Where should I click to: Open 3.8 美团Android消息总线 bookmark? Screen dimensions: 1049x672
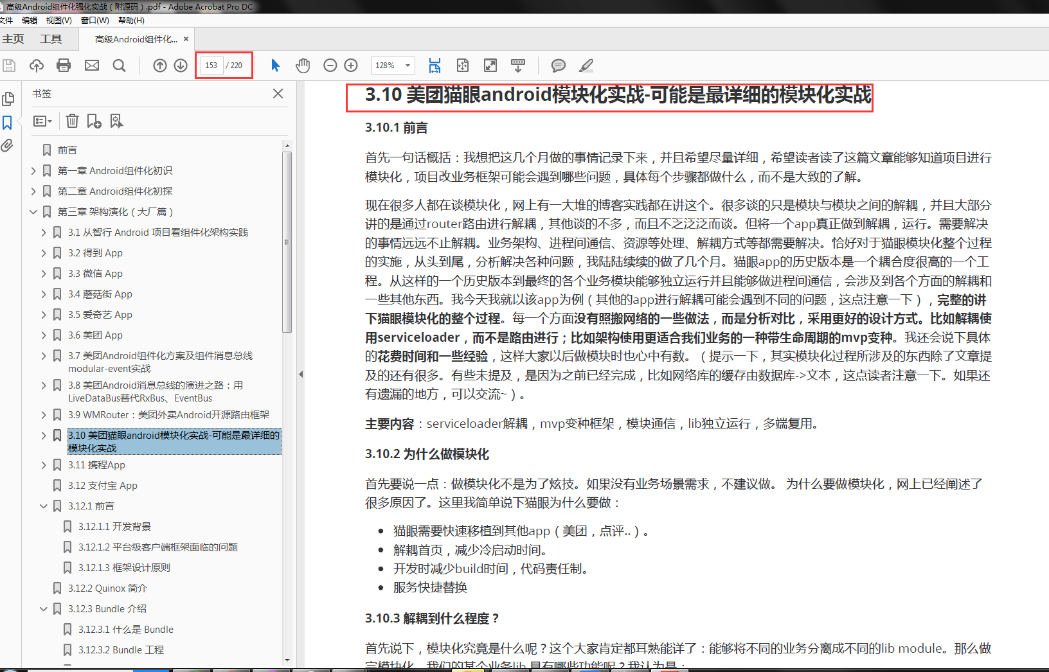tap(156, 391)
